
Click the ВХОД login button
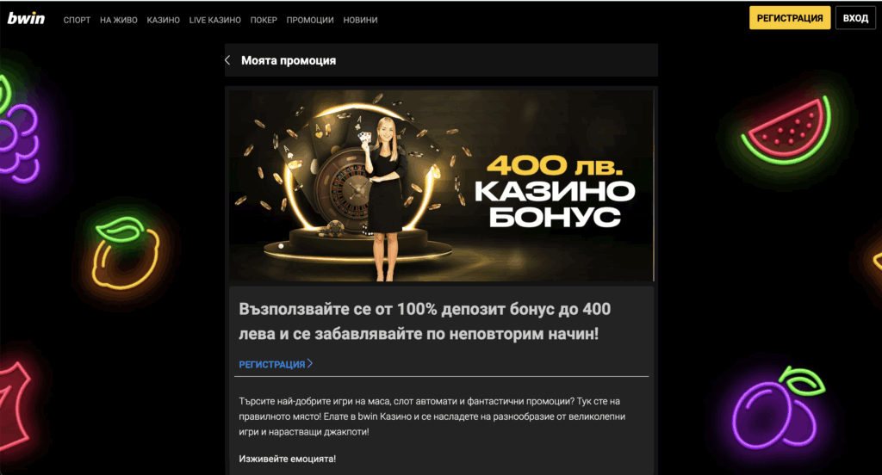(x=855, y=18)
